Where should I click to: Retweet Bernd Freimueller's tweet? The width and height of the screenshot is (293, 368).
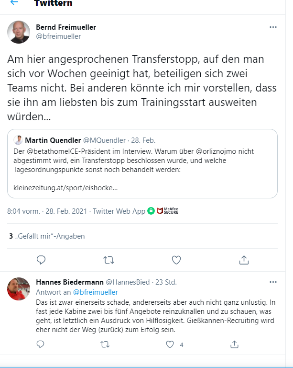[x=109, y=260]
